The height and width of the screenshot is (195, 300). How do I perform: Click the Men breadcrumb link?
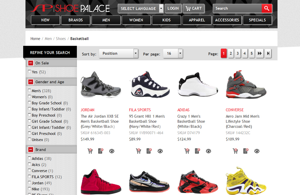tap(48, 39)
